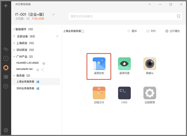Click the search magnifier icon

pos(179,16)
